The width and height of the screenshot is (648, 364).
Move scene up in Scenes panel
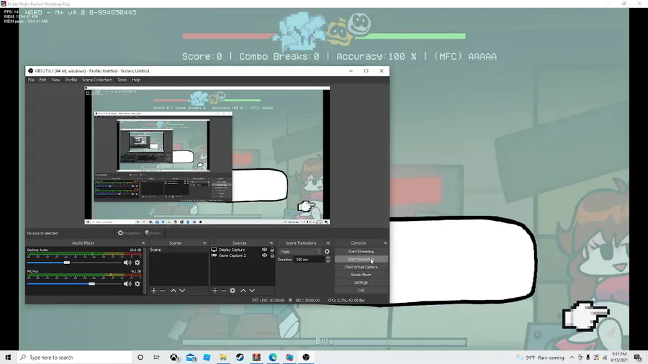(173, 291)
